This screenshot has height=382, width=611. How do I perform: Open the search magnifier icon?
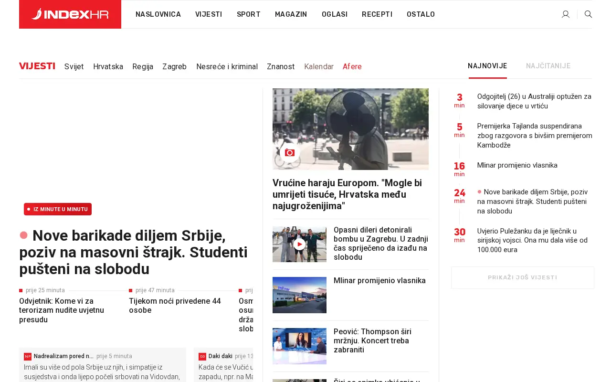pos(589,14)
